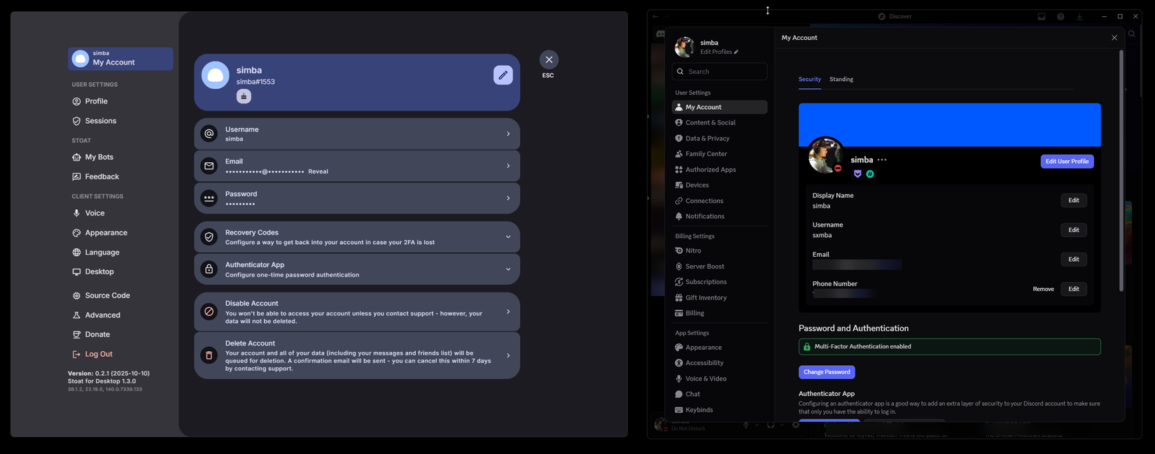Click the Edit User Profile button
Image resolution: width=1155 pixels, height=454 pixels.
click(x=1067, y=162)
